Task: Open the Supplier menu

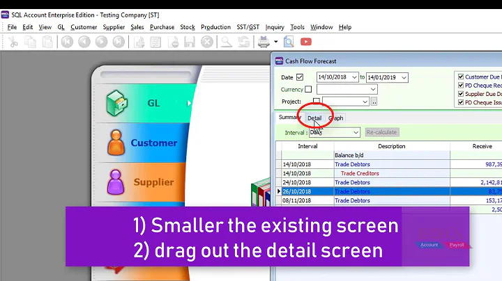Action: tap(114, 27)
